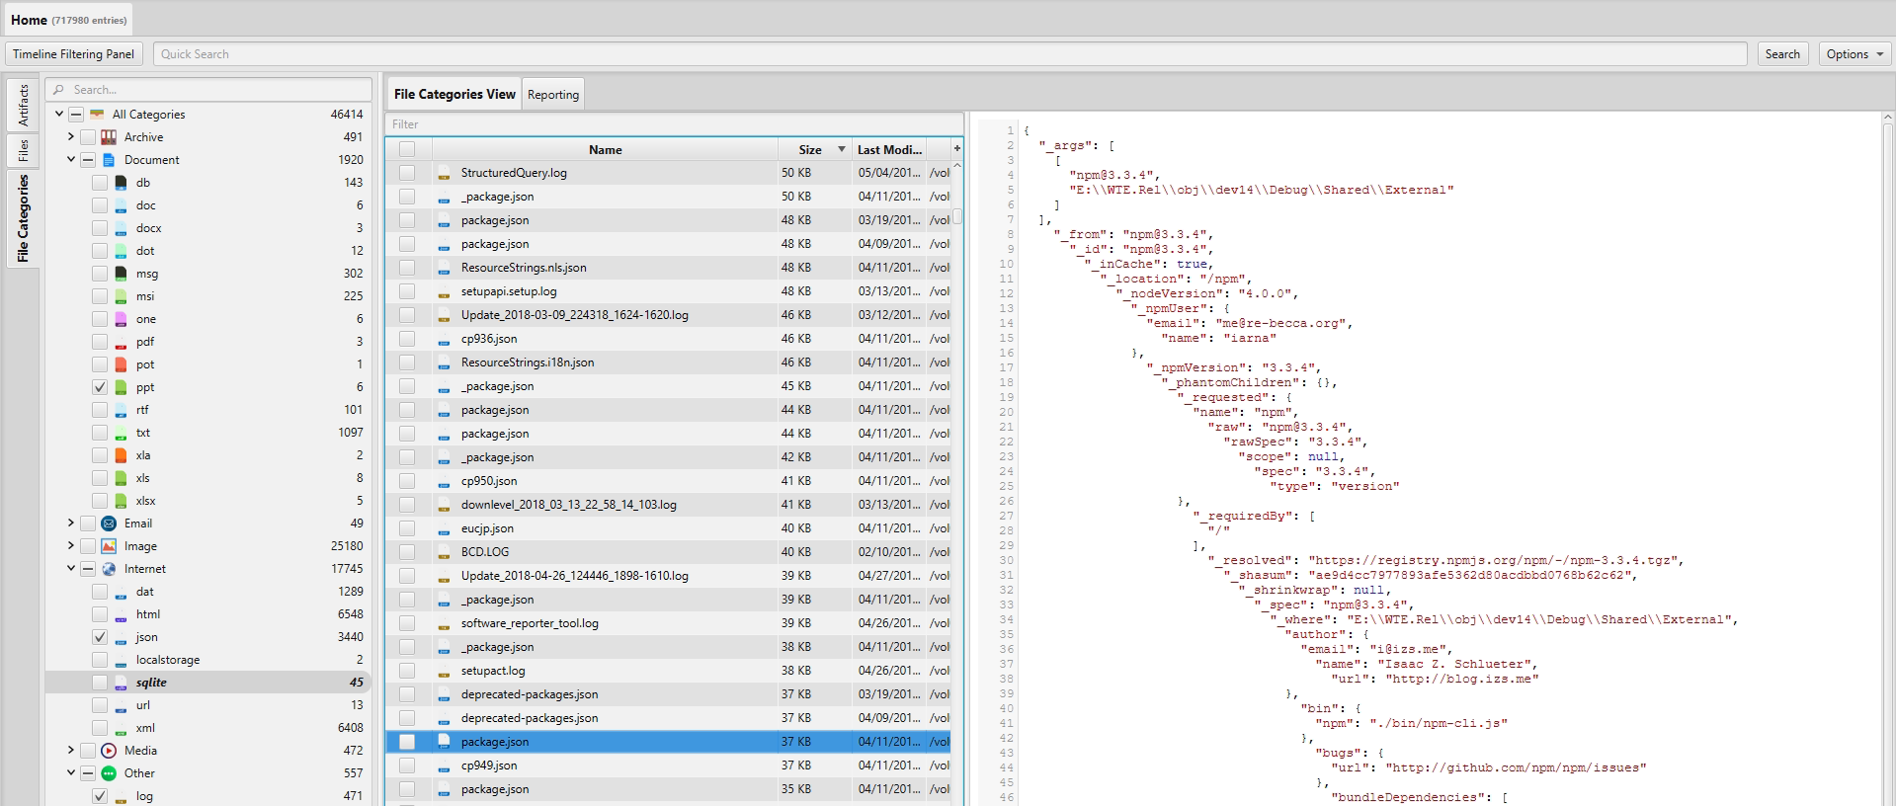This screenshot has width=1896, height=806.
Task: Click the Media category play icon
Action: [109, 751]
